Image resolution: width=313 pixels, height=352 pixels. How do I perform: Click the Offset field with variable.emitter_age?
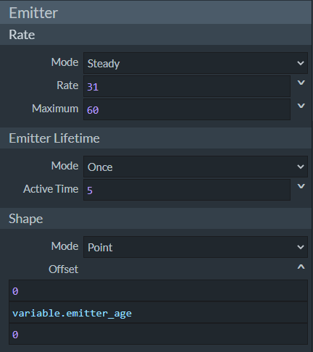pos(158,312)
